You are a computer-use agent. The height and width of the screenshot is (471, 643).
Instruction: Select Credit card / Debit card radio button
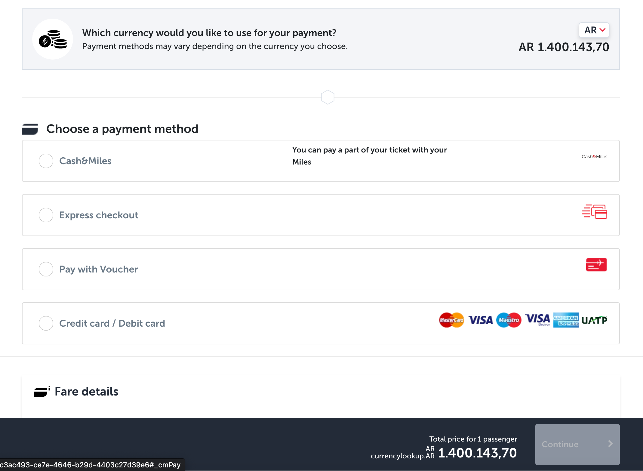click(x=46, y=323)
